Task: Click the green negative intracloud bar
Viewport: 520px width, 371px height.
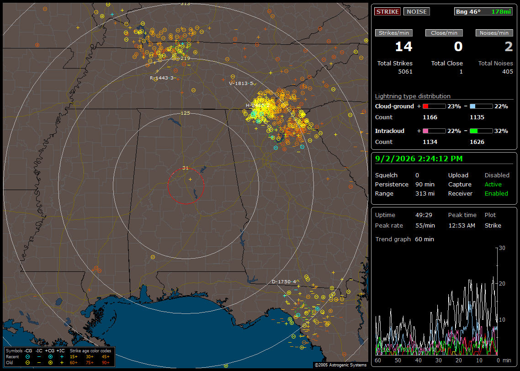Action: pos(481,131)
